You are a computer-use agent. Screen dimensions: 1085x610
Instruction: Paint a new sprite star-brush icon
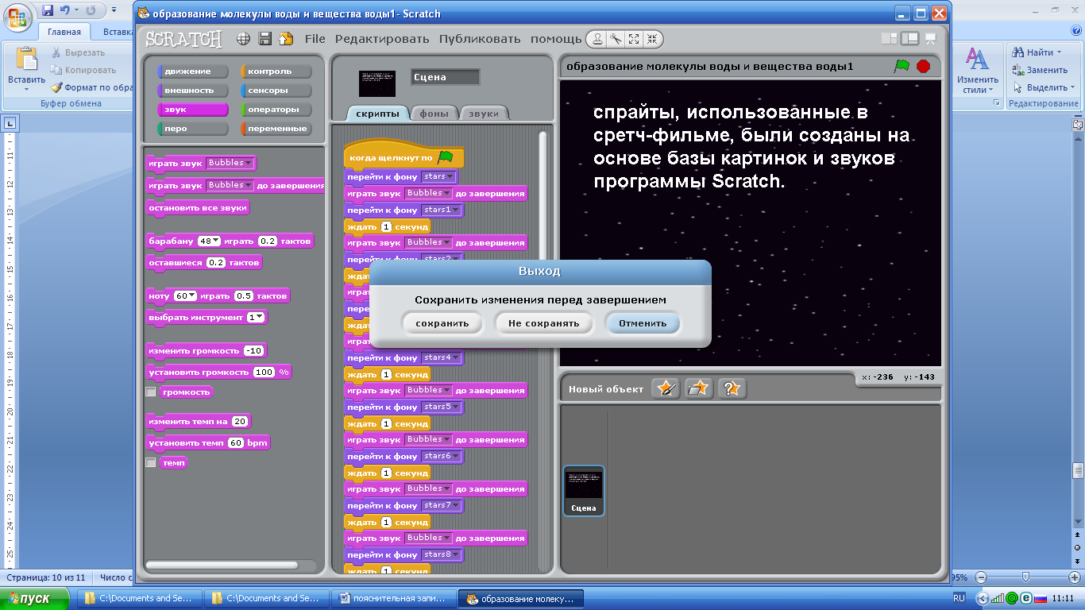[x=666, y=388]
